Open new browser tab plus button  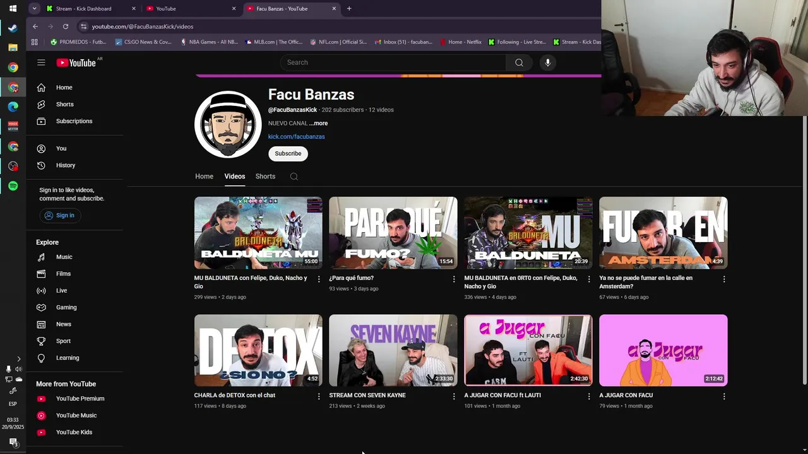coord(349,8)
